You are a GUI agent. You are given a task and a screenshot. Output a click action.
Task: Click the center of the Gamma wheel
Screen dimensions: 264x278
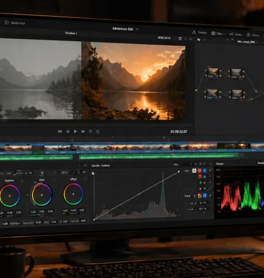click(9, 196)
